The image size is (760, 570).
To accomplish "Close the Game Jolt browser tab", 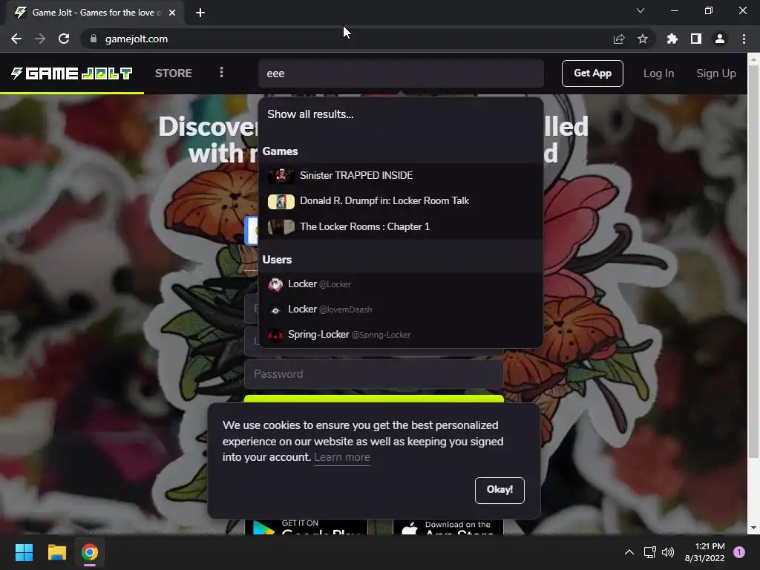I will point(172,13).
